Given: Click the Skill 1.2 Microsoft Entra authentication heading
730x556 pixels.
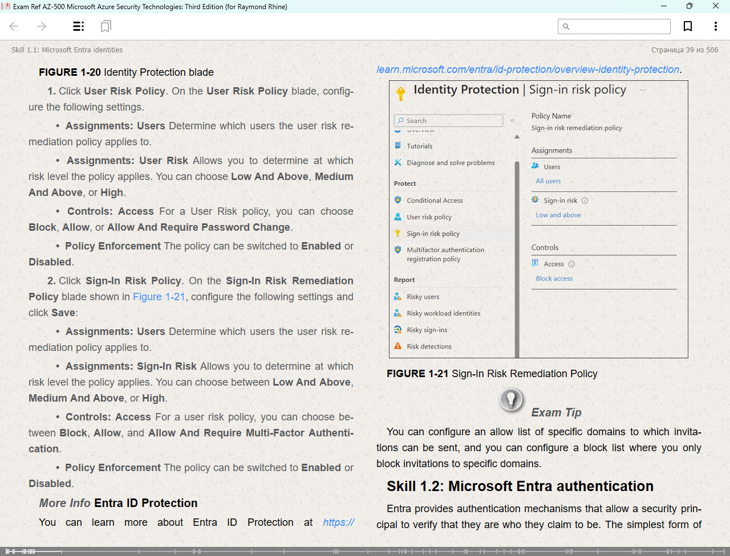Looking at the screenshot, I should 520,486.
